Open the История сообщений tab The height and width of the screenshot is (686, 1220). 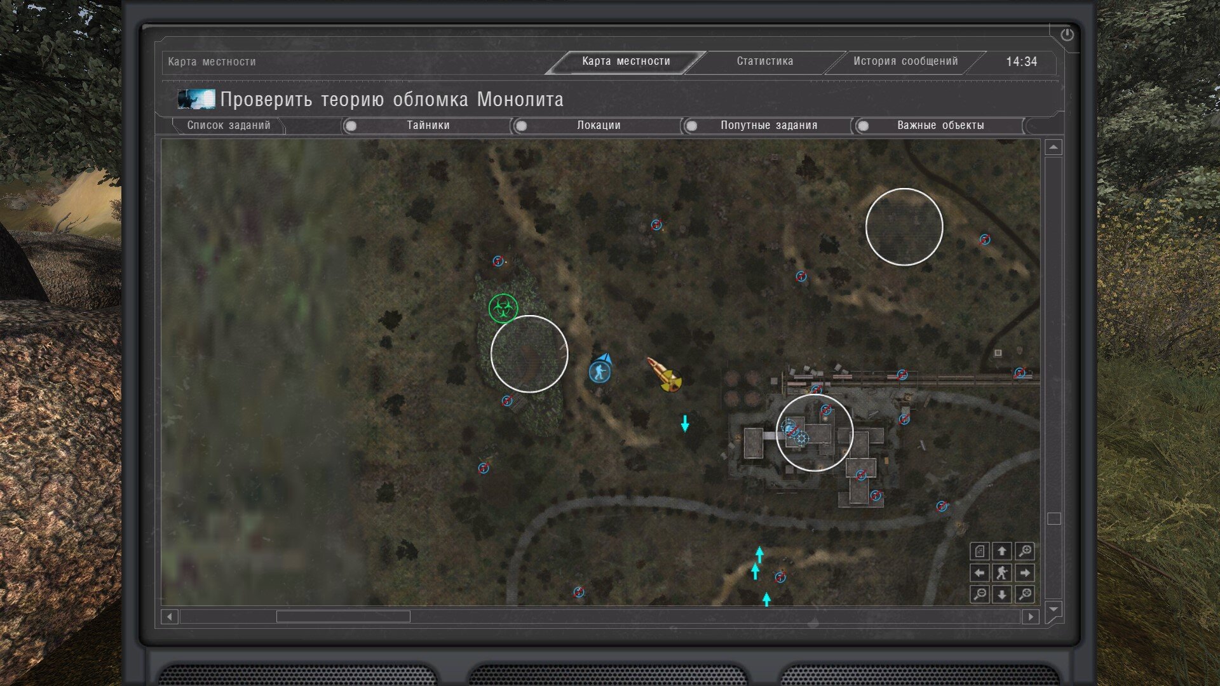coord(905,62)
